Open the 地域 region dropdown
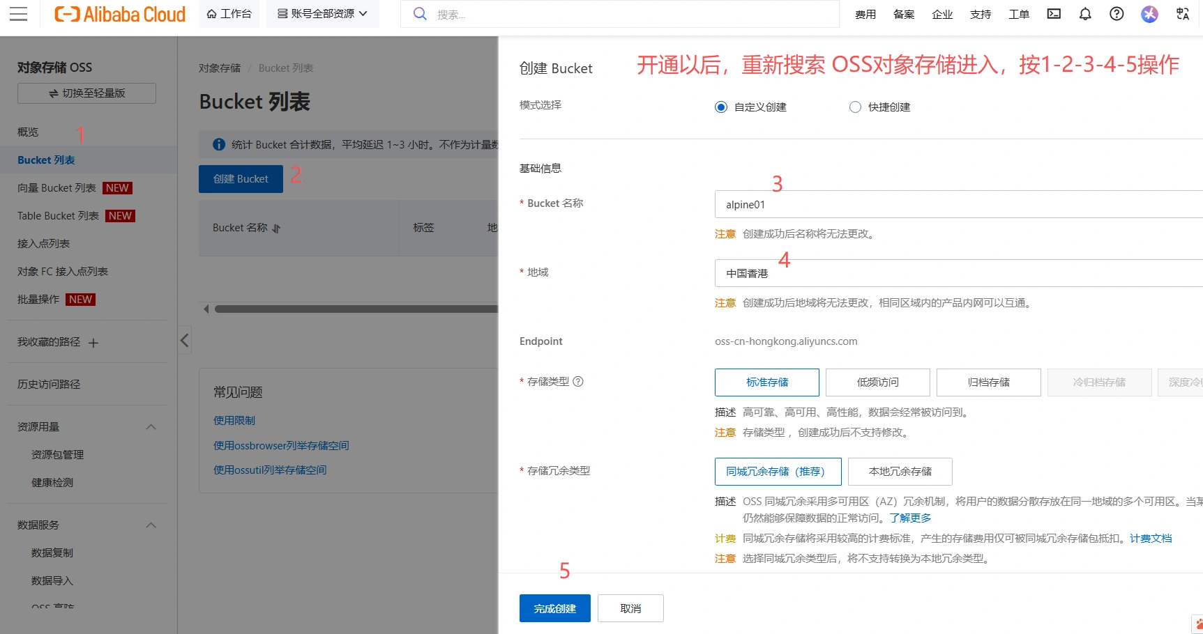This screenshot has width=1203, height=634. pyautogui.click(x=959, y=273)
